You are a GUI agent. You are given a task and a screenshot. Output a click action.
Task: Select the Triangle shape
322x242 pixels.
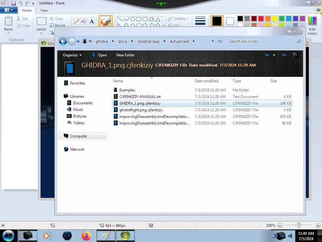point(158,19)
